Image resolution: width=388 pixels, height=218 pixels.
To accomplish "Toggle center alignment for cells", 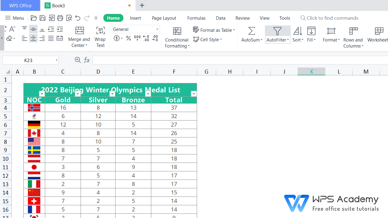I will pyautogui.click(x=33, y=38).
